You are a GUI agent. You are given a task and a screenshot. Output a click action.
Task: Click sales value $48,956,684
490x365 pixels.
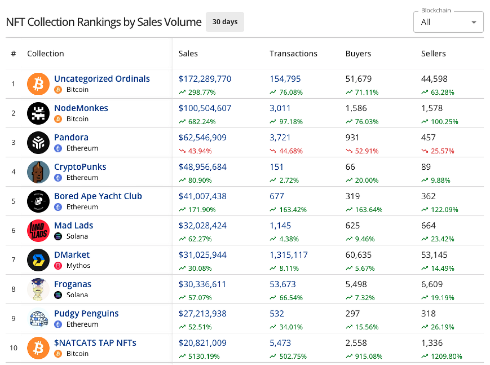[x=203, y=167]
